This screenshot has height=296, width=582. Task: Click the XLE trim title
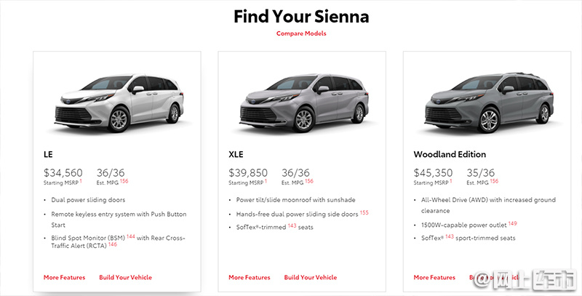pos(236,154)
